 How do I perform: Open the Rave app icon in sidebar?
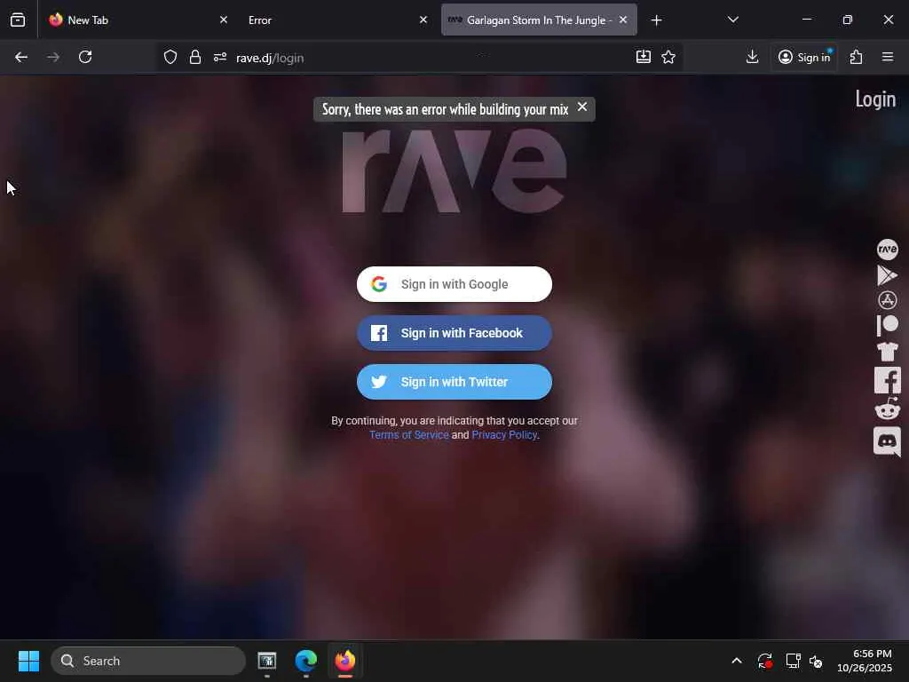[x=887, y=250]
